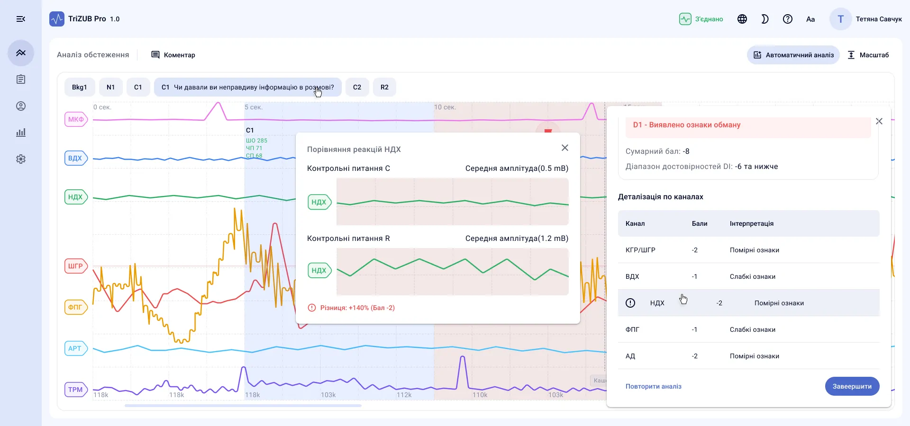Screen dimensions: 910x426
Task: Toggle the ТРМ channel label
Action: [76, 390]
